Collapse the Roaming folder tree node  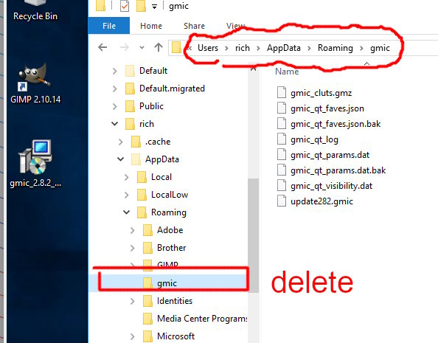[127, 212]
